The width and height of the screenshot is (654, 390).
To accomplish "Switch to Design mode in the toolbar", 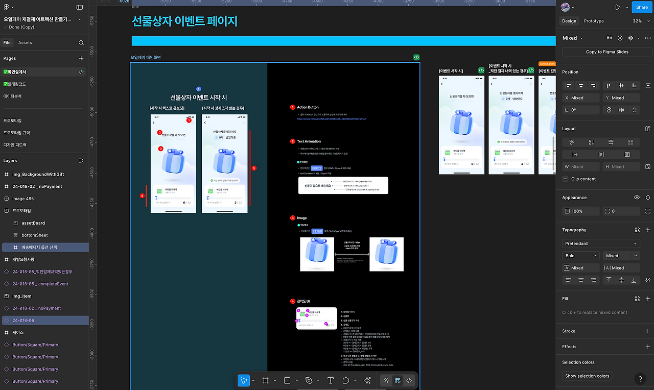I will (398, 380).
